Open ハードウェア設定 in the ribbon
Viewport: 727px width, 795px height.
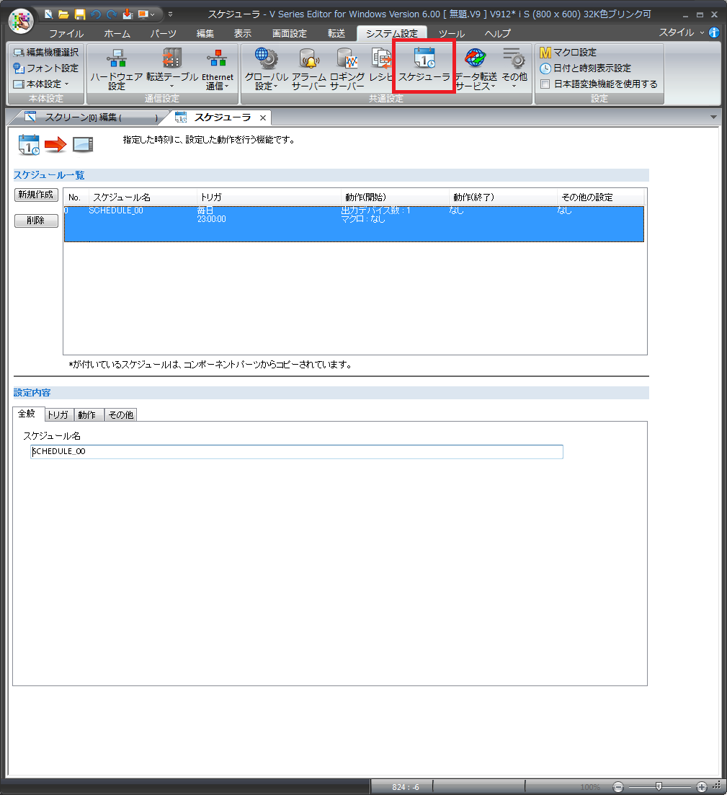pos(116,70)
